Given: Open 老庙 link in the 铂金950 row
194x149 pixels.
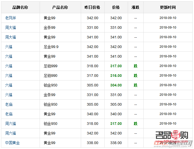Looking at the screenshot, I should click(x=9, y=104).
